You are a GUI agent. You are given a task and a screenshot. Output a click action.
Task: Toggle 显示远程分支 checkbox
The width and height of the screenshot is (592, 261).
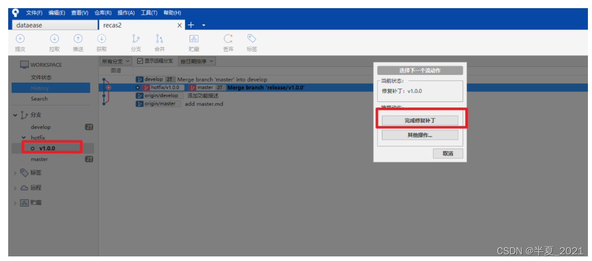click(140, 61)
